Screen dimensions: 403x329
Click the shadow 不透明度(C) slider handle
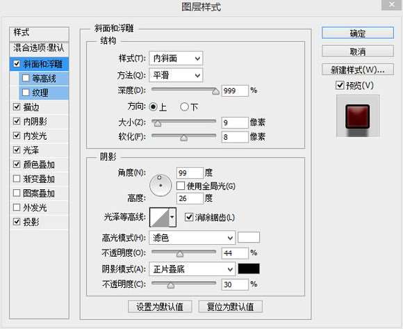[171, 285]
